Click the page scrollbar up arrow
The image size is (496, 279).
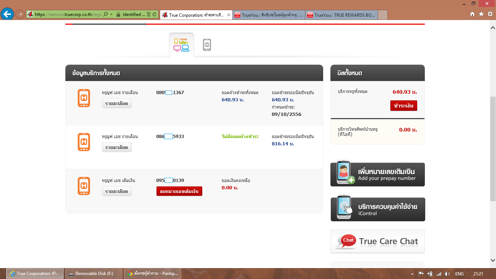click(493, 28)
